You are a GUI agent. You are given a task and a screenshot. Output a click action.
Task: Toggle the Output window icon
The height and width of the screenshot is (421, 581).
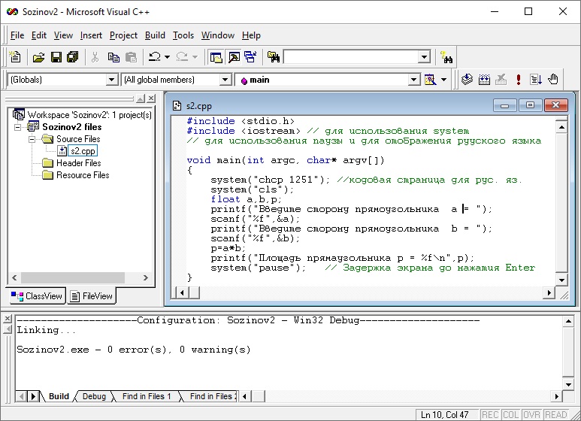(x=234, y=57)
